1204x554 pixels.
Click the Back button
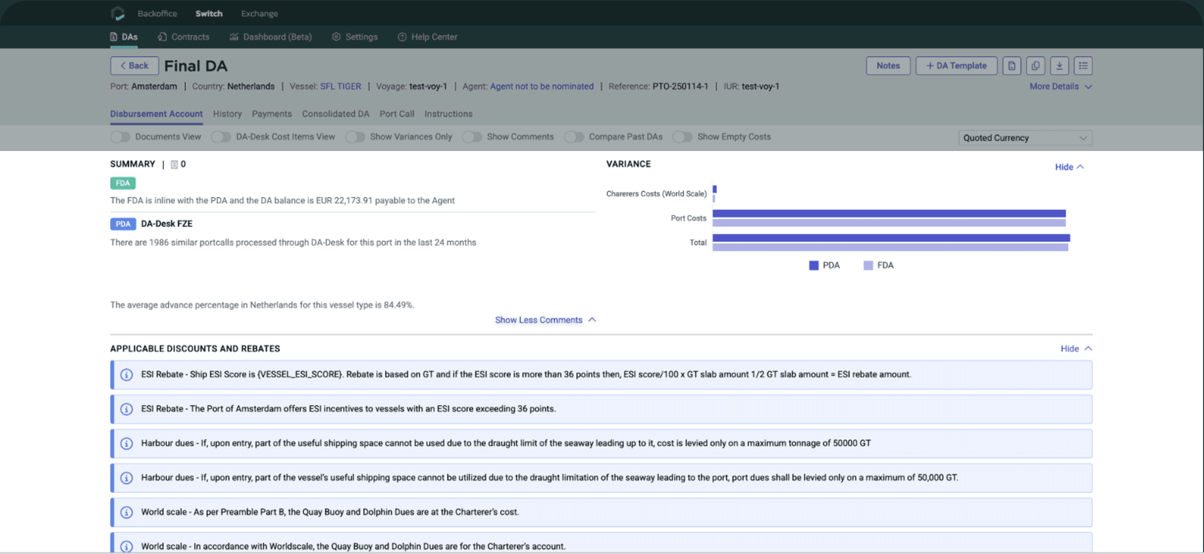click(x=134, y=66)
